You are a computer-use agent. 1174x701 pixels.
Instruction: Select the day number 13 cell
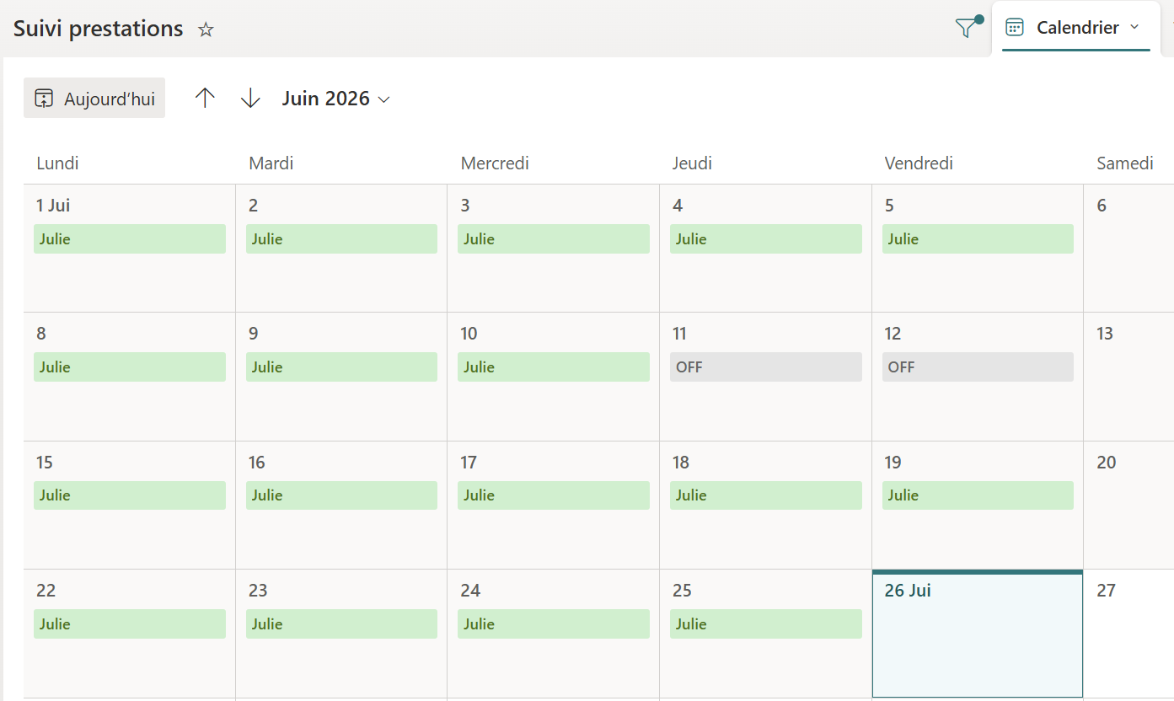(1128, 377)
